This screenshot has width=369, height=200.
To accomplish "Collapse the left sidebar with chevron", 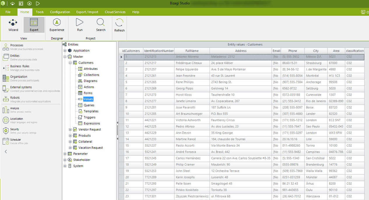I will [x=6, y=152].
